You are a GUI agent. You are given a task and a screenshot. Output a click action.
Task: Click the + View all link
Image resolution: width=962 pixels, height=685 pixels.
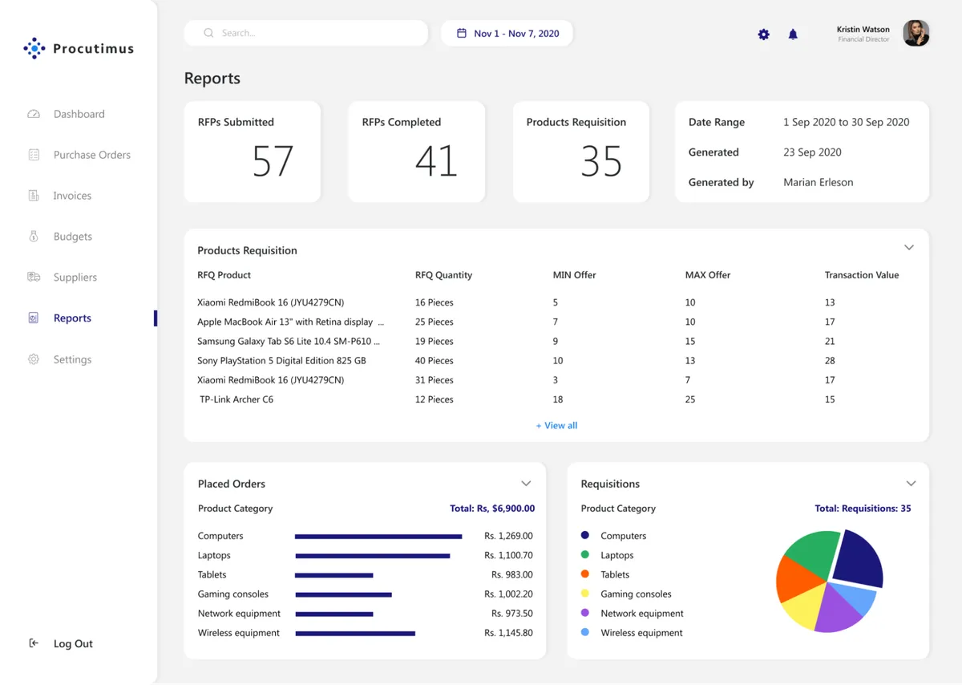556,425
